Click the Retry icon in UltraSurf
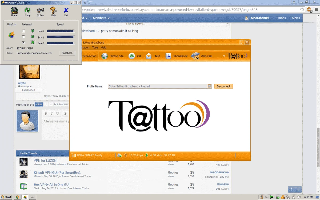The height and width of the screenshot is (200, 320). click(x=27, y=12)
